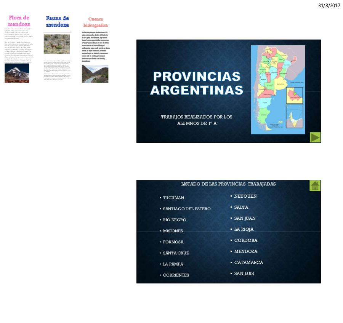Click the river valley photo under Cuenca
The width and height of the screenshot is (343, 323).
95,74
